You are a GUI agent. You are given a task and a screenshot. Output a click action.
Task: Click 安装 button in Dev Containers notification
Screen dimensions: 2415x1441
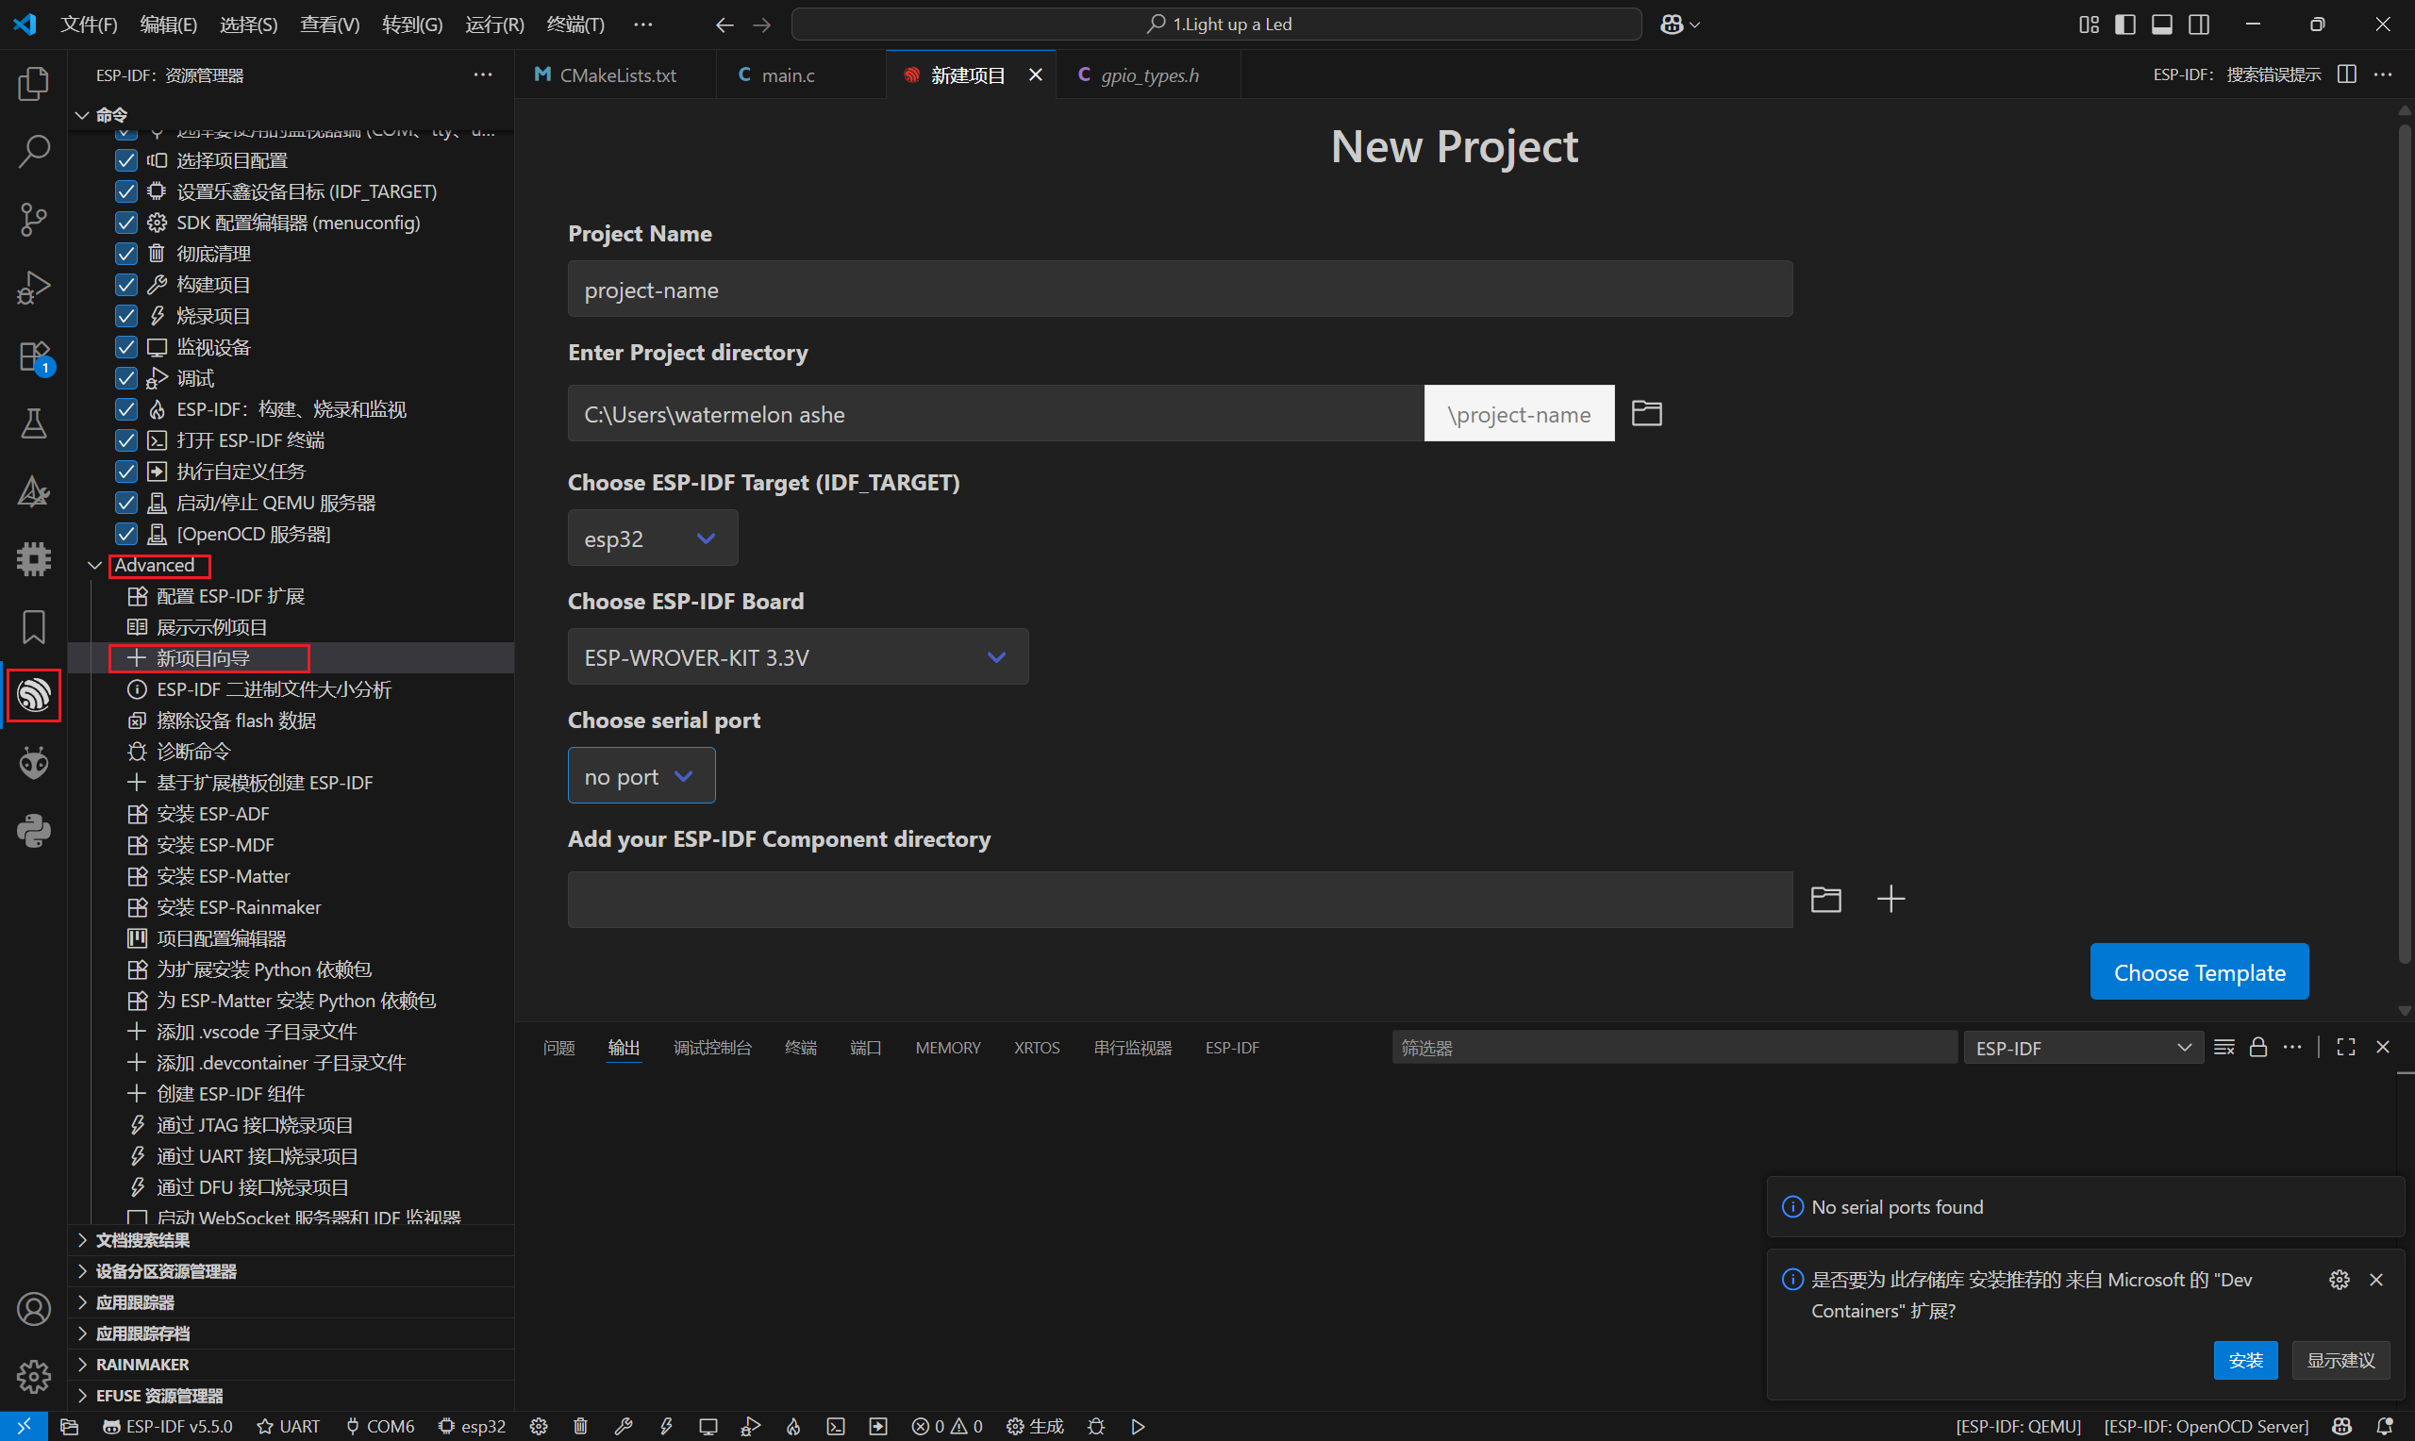pyautogui.click(x=2244, y=1360)
